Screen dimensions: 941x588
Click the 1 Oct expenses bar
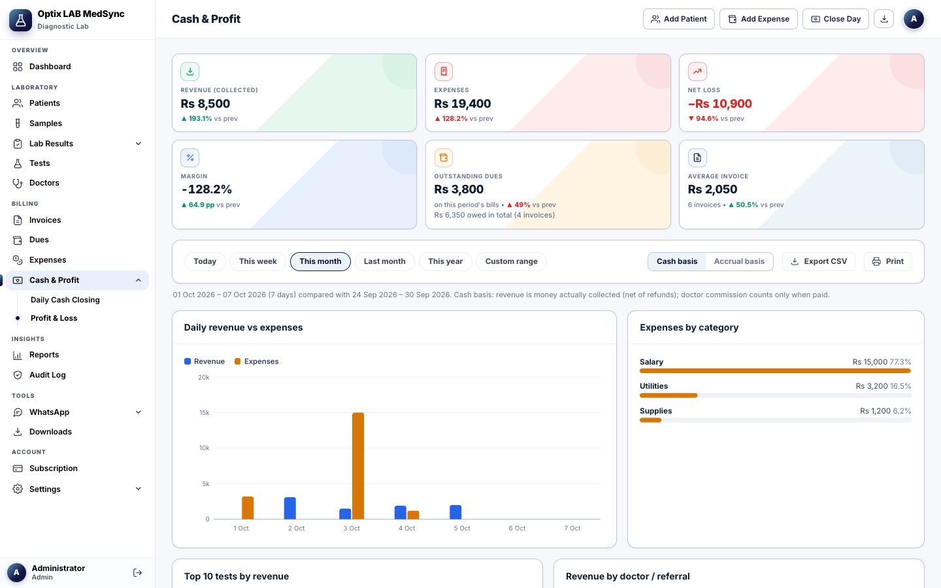[248, 508]
